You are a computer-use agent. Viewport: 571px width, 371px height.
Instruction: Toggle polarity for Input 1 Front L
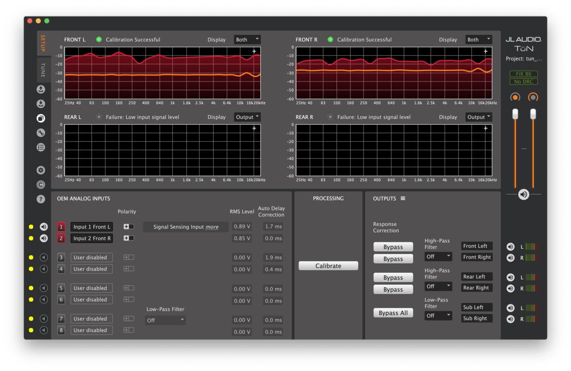coord(129,227)
